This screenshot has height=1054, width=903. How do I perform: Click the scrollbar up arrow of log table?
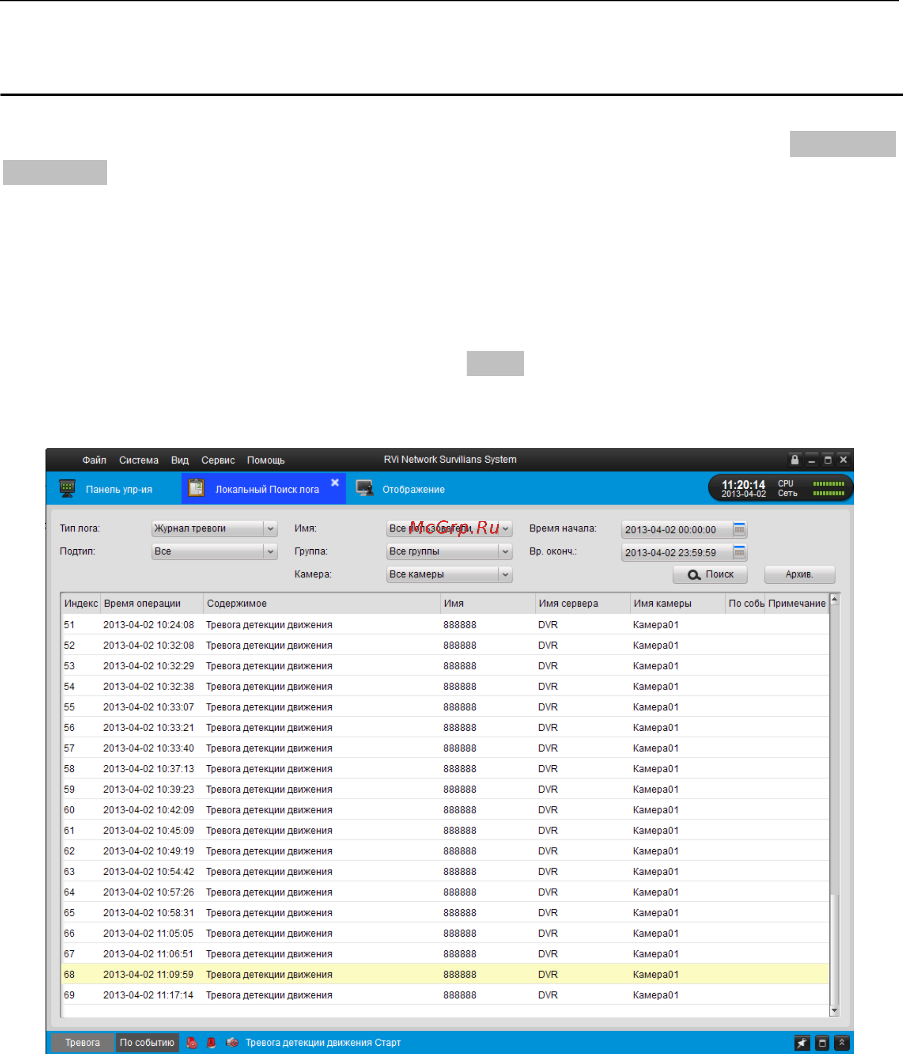click(x=834, y=600)
